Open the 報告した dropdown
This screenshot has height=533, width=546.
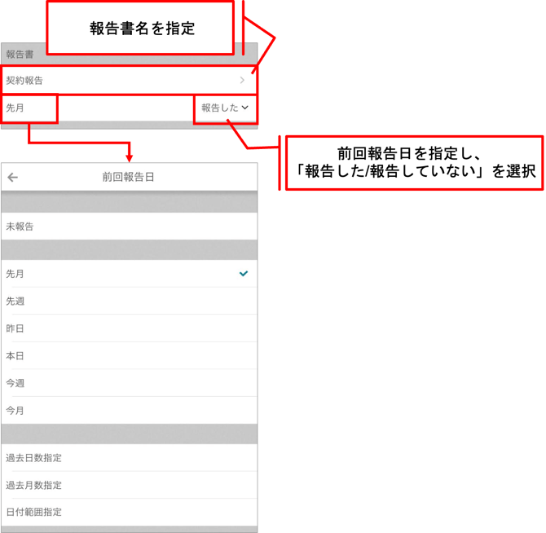point(225,108)
